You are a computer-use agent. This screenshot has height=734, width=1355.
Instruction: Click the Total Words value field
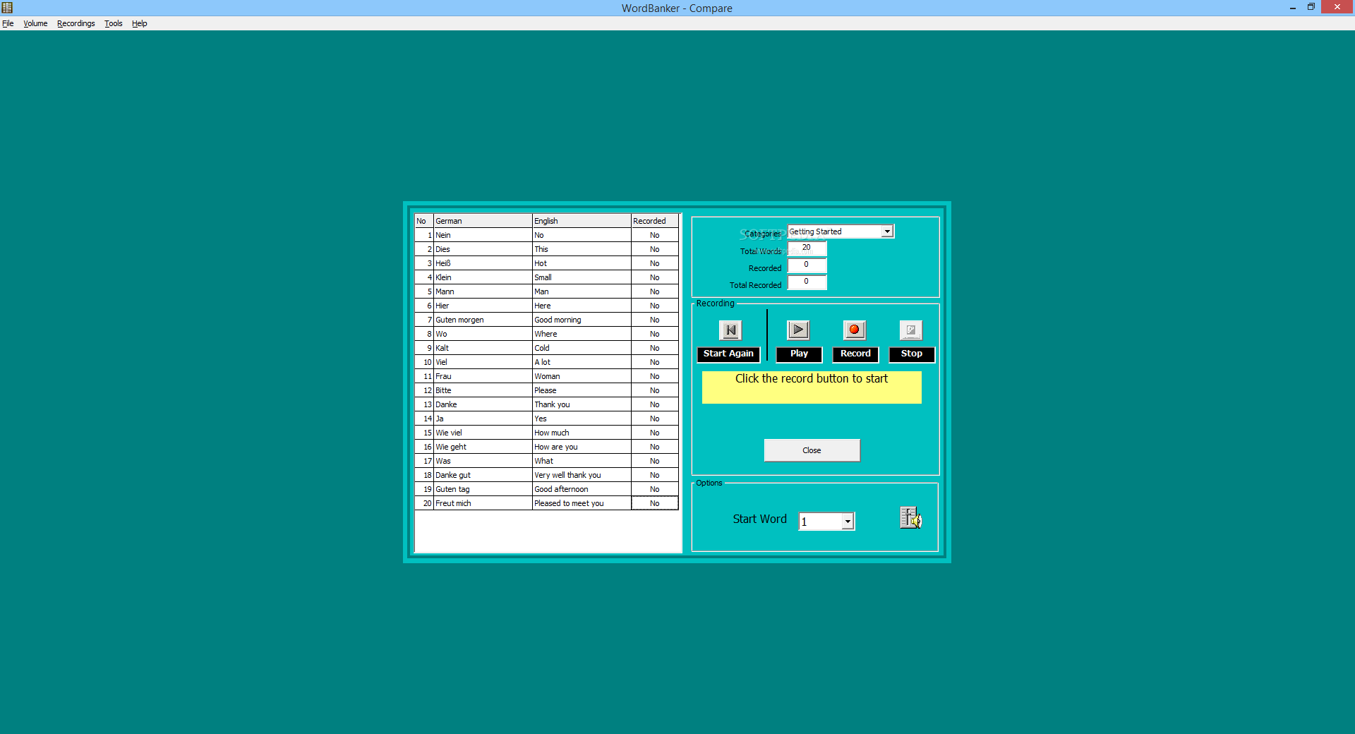[807, 248]
